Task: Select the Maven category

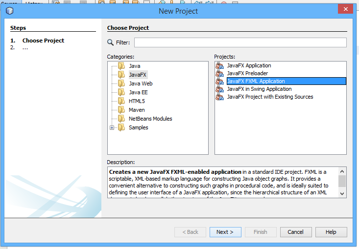Action: pos(137,110)
